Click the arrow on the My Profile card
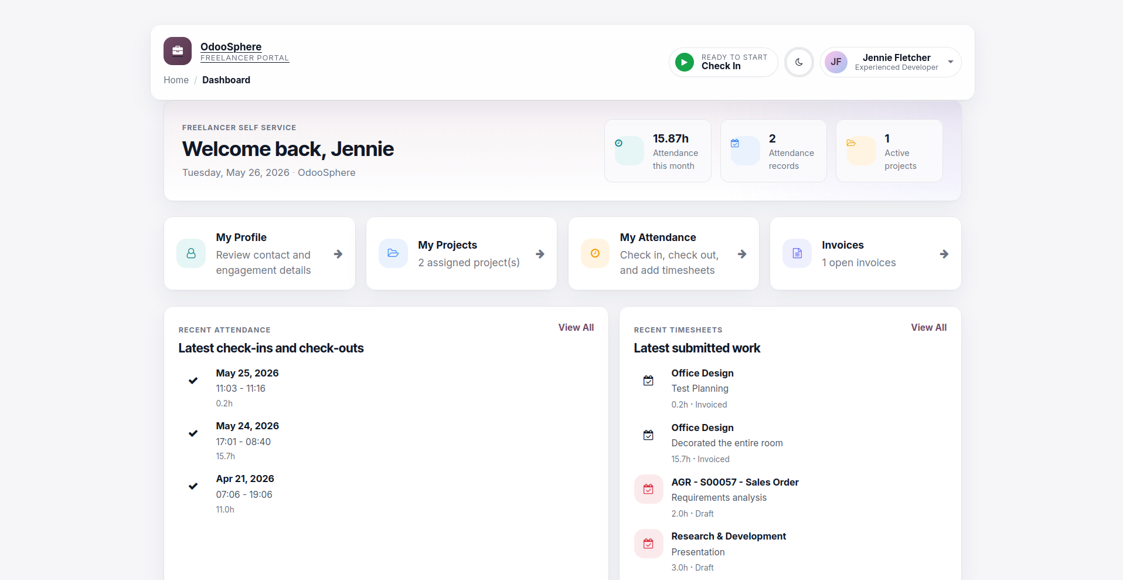The image size is (1123, 580). pyautogui.click(x=338, y=254)
